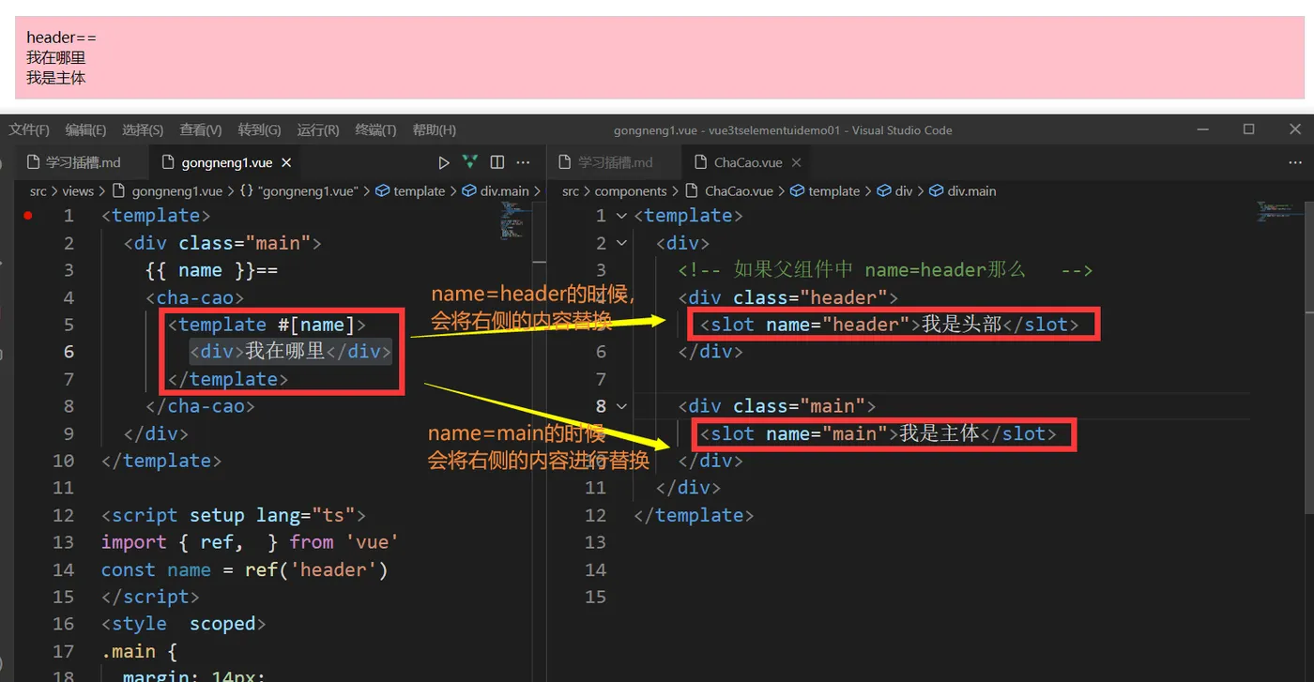Click the <div class="header"> line in ChaCao.vue

click(x=788, y=297)
